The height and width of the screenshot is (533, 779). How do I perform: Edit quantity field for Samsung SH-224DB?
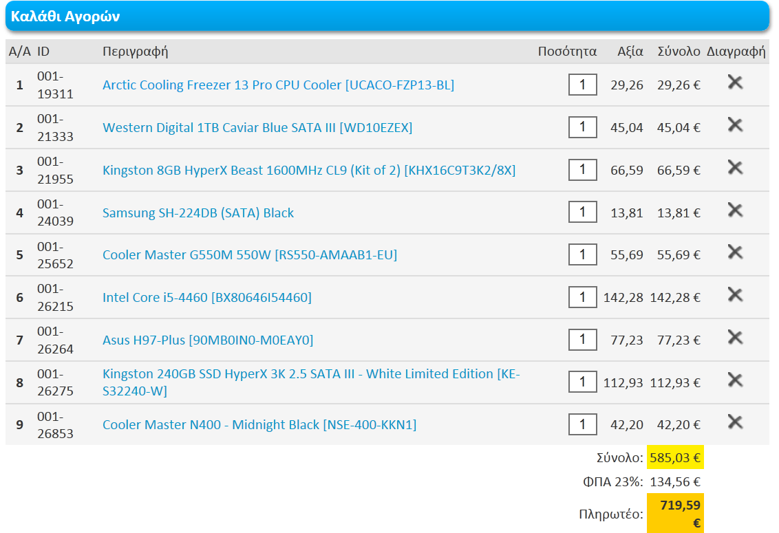(583, 213)
